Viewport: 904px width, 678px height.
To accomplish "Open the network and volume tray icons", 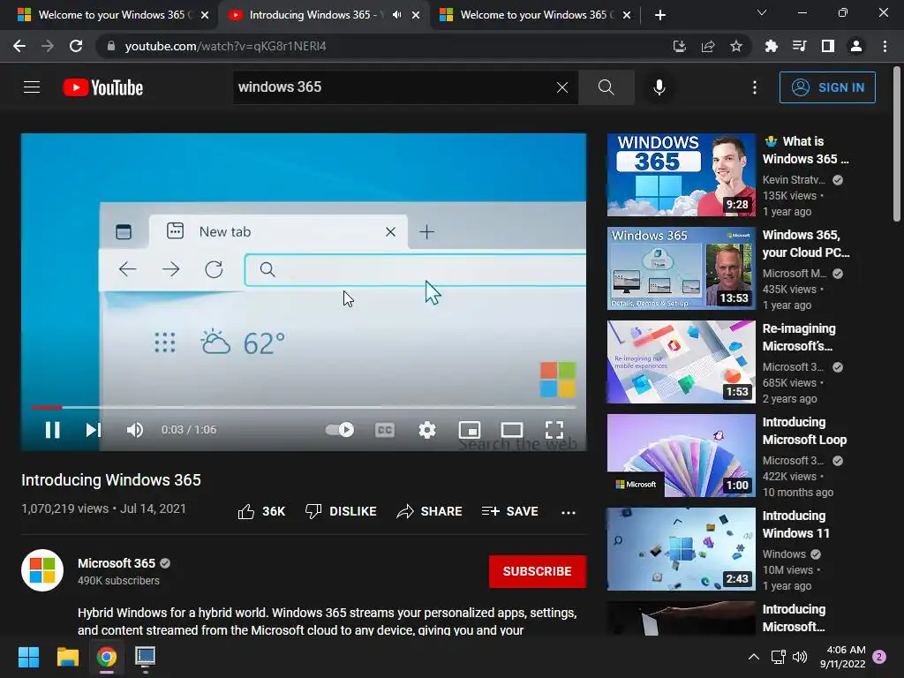I will tap(788, 657).
